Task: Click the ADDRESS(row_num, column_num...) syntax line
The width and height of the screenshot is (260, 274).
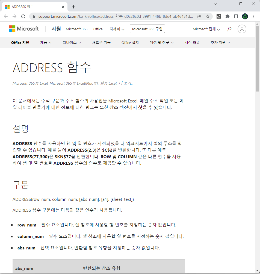Action: (x=73, y=199)
